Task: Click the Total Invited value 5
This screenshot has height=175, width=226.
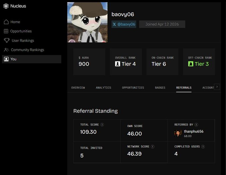Action: point(82,156)
